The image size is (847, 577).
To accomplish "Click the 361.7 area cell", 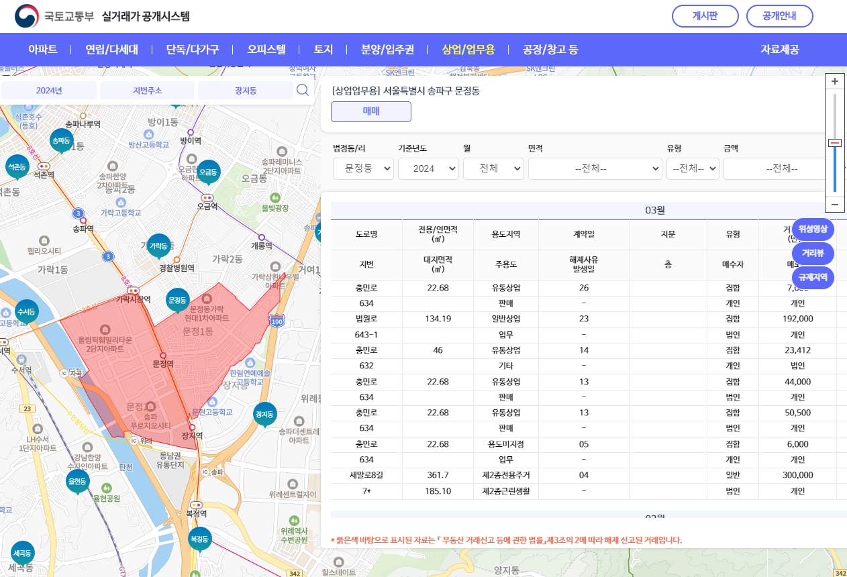I will point(438,475).
